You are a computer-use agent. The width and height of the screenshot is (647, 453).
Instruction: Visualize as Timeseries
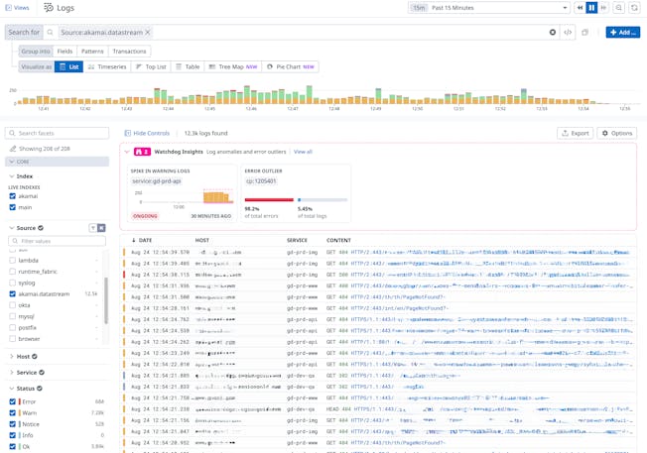click(107, 66)
